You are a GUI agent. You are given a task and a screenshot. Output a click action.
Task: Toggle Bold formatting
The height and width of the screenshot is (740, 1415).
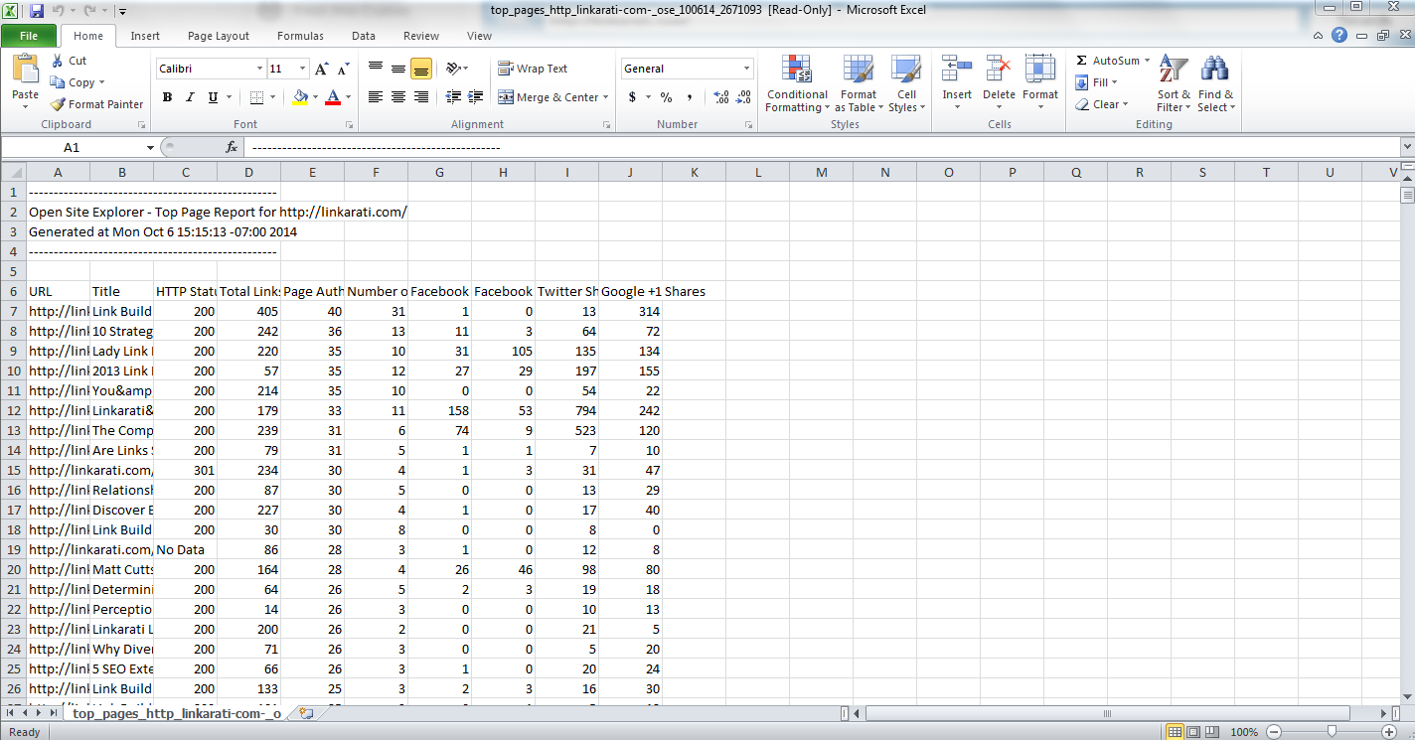[167, 97]
